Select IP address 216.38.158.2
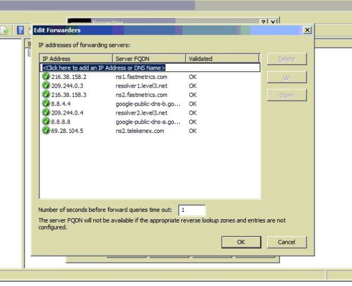The height and width of the screenshot is (286, 352). (x=69, y=77)
